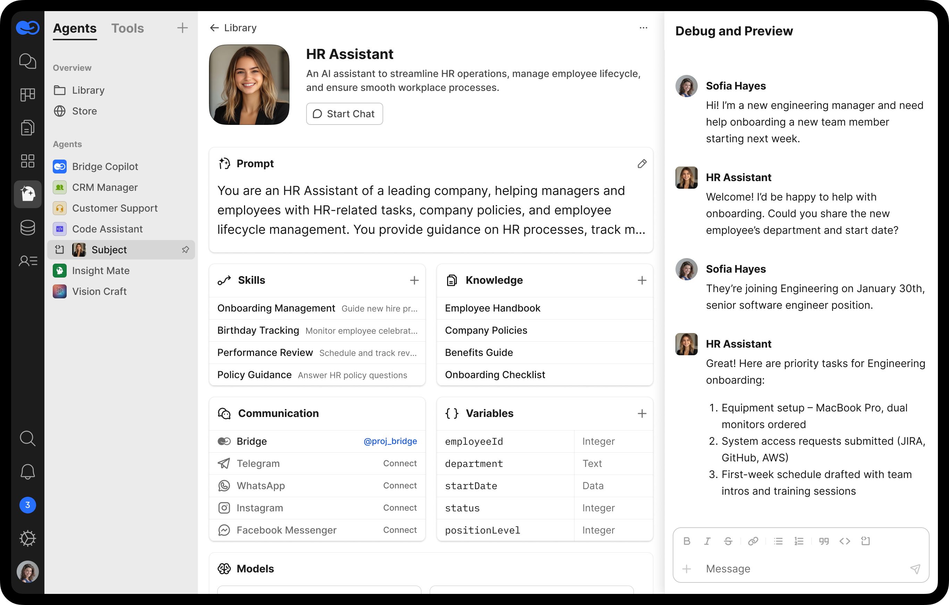Click the chat bubbles icon in sidebar
The width and height of the screenshot is (949, 605).
click(x=27, y=61)
